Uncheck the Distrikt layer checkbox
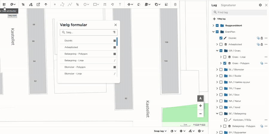The width and height of the screenshot is (269, 134). pos(221,38)
